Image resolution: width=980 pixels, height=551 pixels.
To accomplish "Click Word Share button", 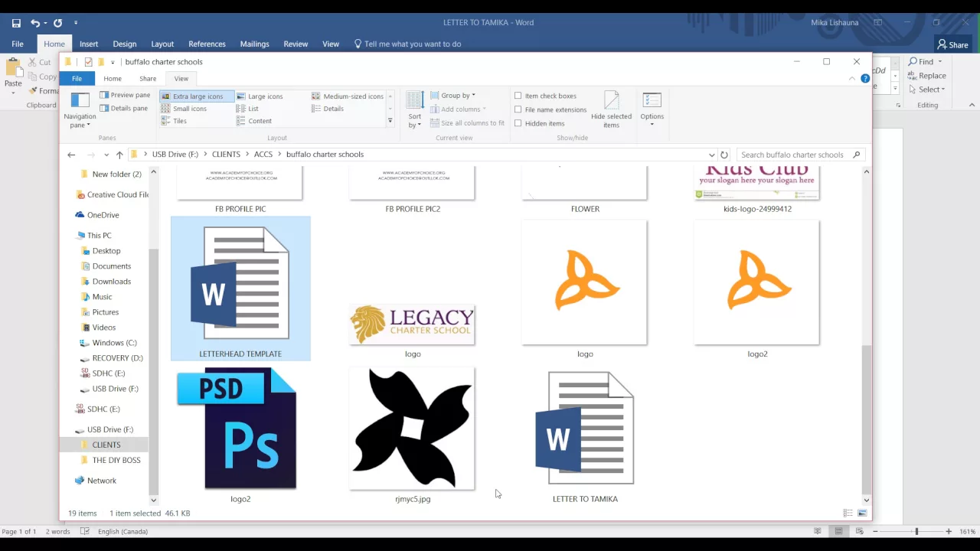I will click(x=953, y=44).
